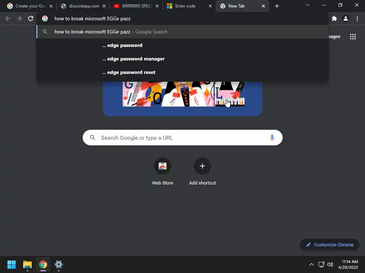Open Settings from the taskbar
The height and width of the screenshot is (273, 365).
point(59,264)
